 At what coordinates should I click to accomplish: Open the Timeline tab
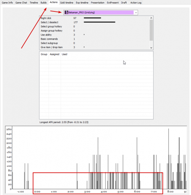[34, 3]
